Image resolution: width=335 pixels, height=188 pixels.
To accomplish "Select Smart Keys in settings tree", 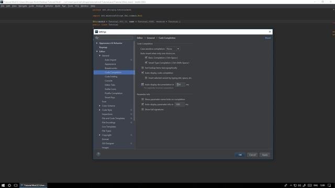I will (x=110, y=98).
